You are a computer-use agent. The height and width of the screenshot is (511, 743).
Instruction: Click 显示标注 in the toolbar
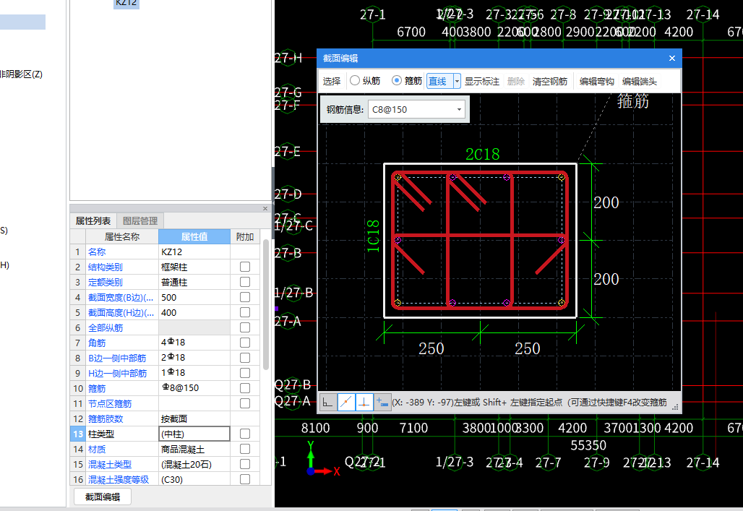pyautogui.click(x=482, y=81)
